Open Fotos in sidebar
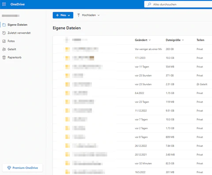 pos(11,41)
